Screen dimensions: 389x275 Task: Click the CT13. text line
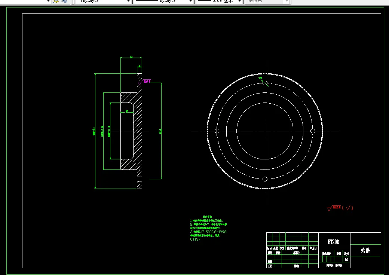tap(195, 239)
